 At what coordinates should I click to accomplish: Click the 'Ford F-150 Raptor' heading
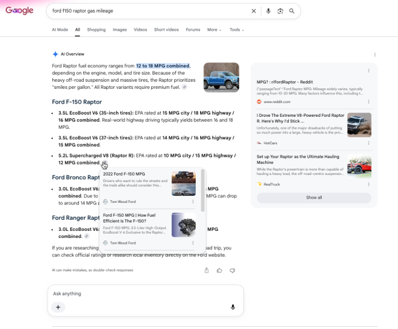pos(77,102)
